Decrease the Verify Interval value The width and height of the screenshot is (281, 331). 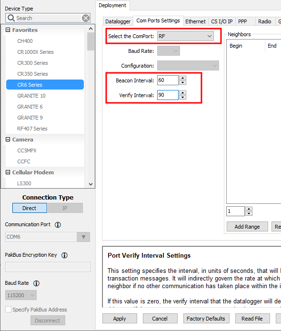point(182,97)
